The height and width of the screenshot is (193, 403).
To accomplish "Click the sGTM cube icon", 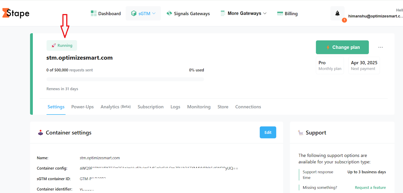I will pyautogui.click(x=134, y=13).
